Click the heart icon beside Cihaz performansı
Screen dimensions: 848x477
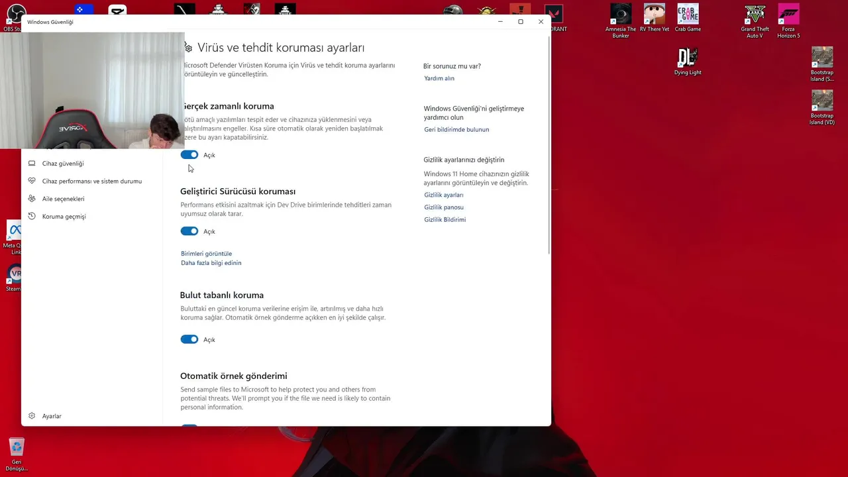coord(32,181)
